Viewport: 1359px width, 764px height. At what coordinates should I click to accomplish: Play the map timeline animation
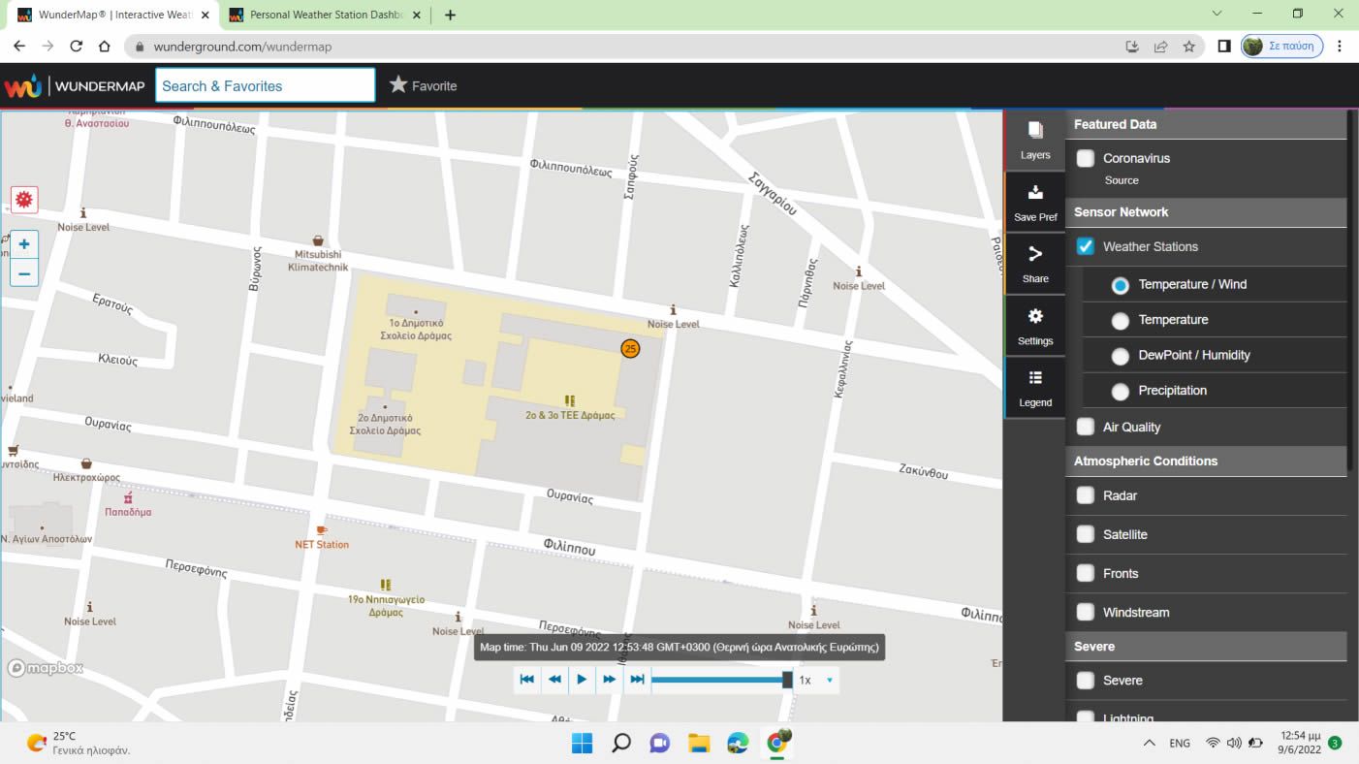tap(582, 680)
